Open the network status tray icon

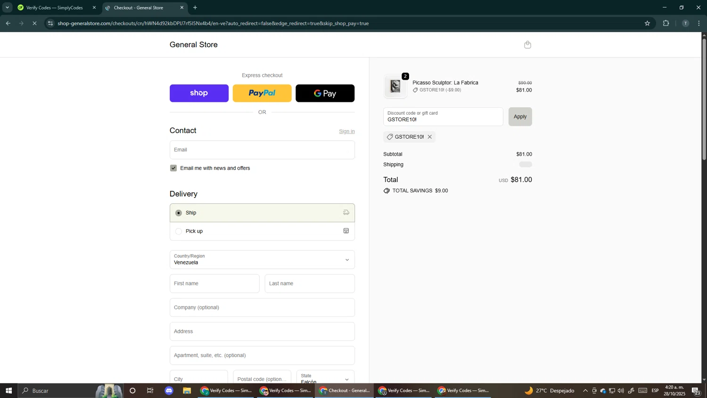612,390
